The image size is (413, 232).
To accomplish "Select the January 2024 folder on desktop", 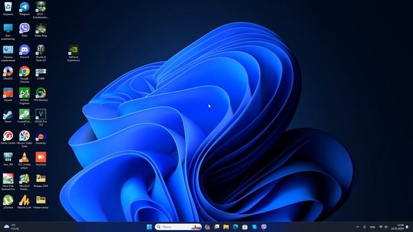I will (41, 181).
